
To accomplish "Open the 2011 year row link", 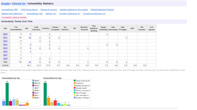I will [5, 38].
